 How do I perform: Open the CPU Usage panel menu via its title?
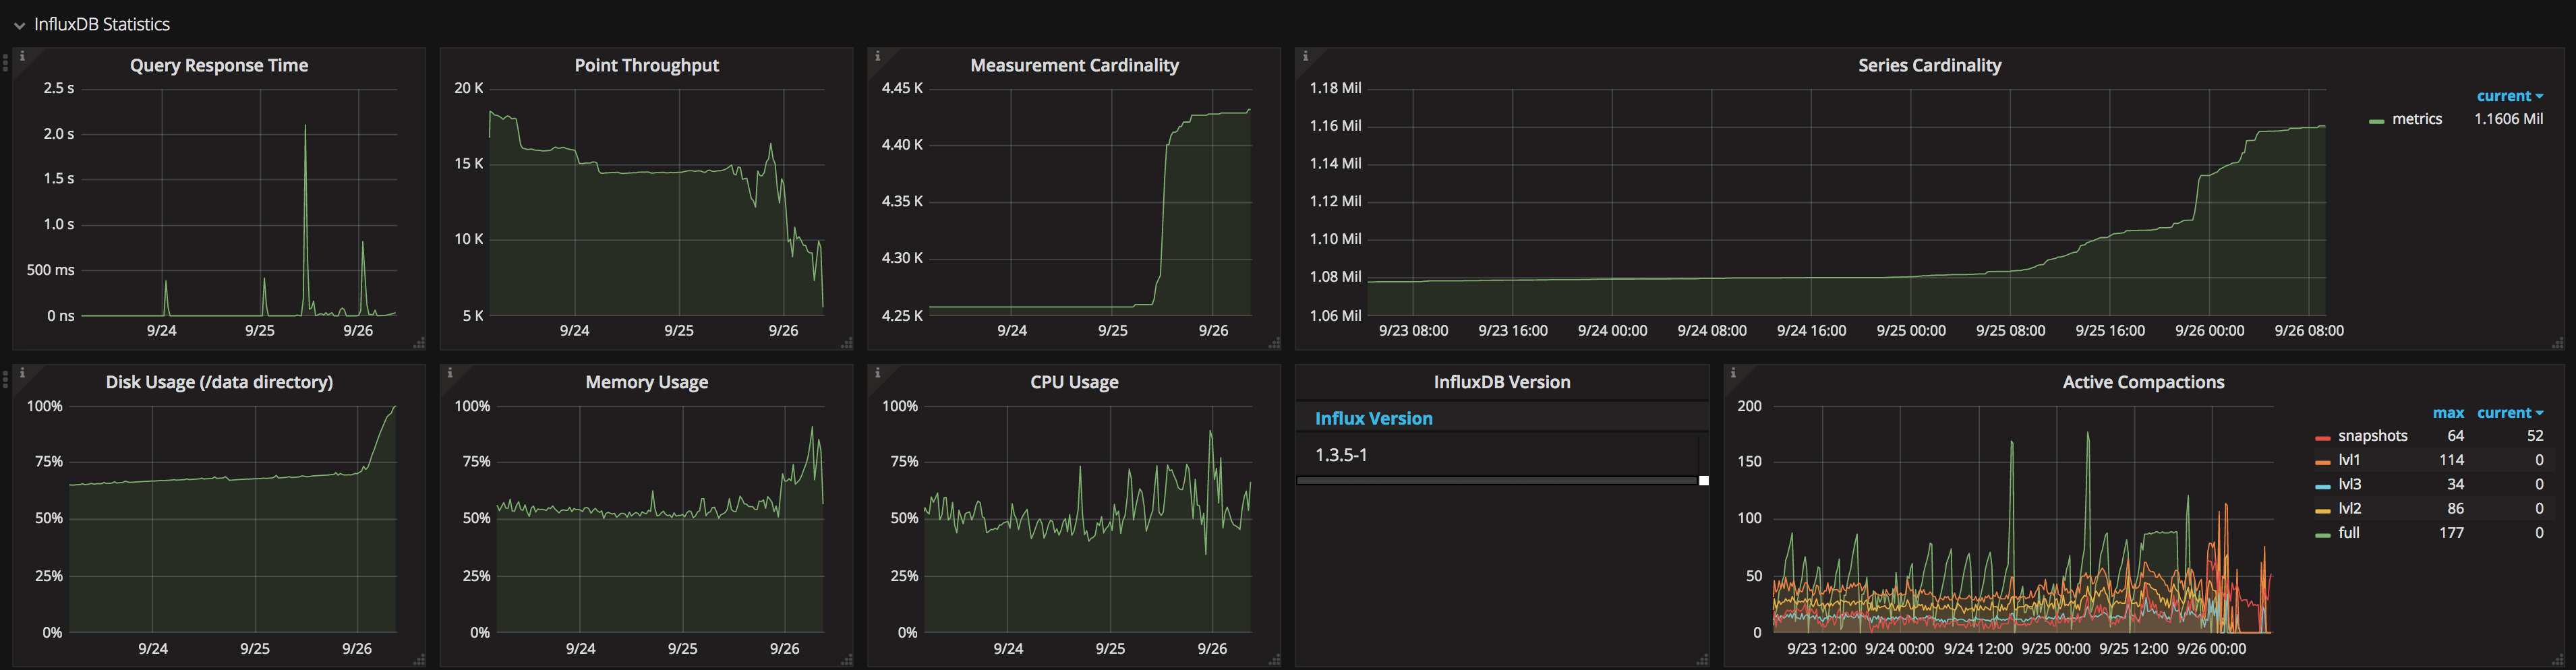tap(1074, 381)
